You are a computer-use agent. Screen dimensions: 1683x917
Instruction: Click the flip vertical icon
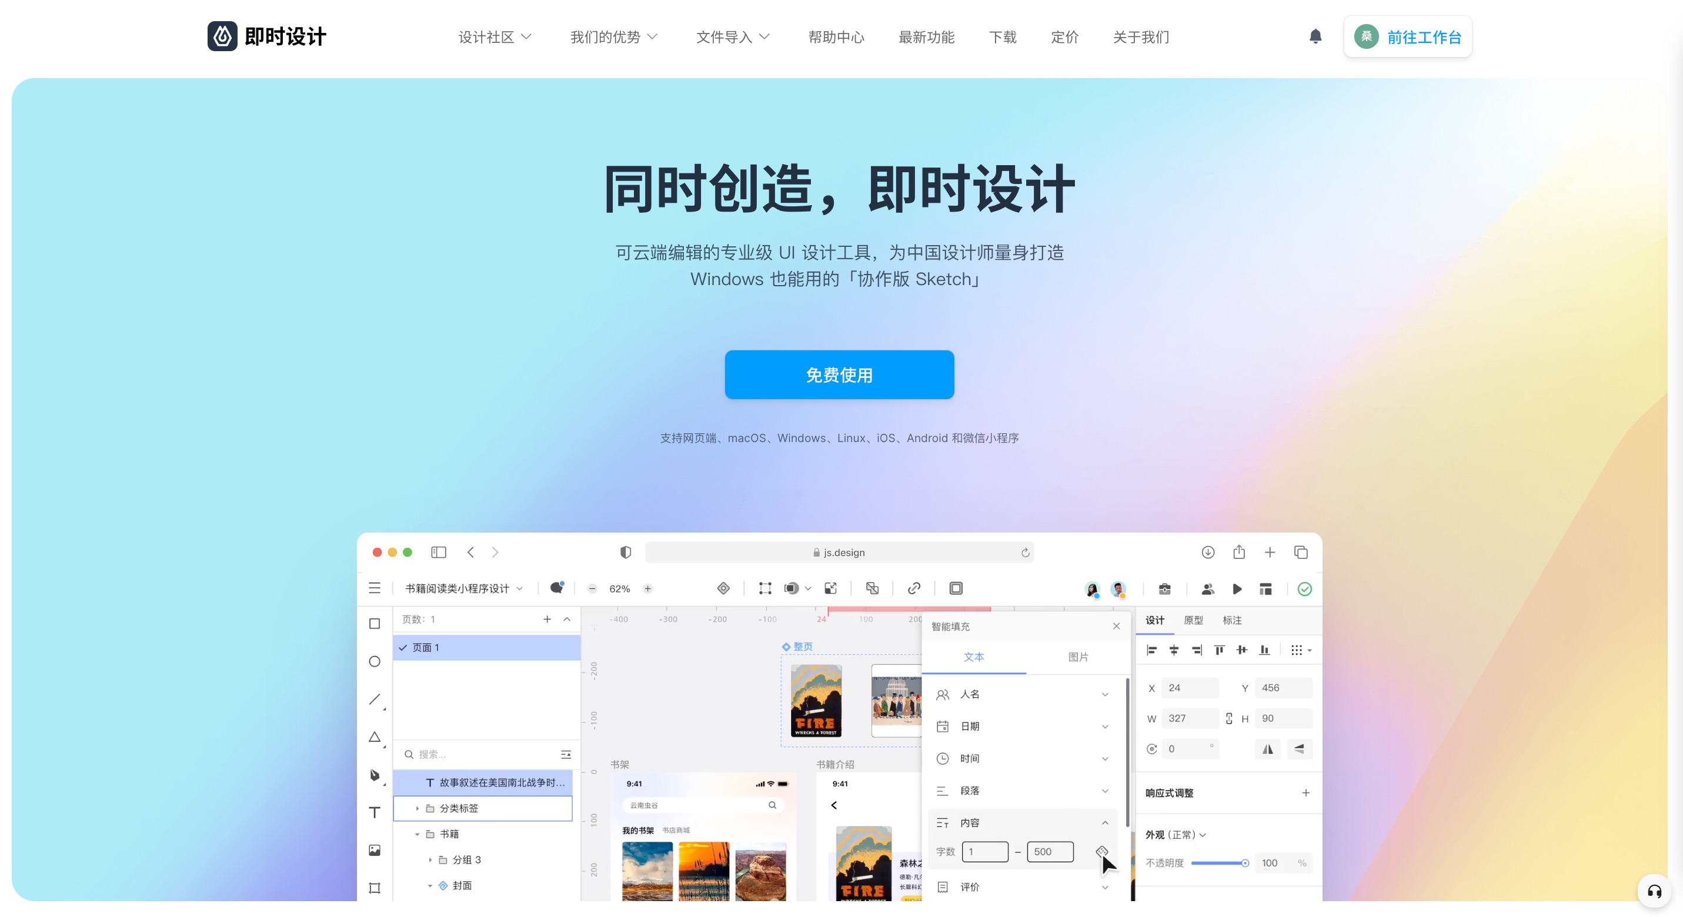1300,748
